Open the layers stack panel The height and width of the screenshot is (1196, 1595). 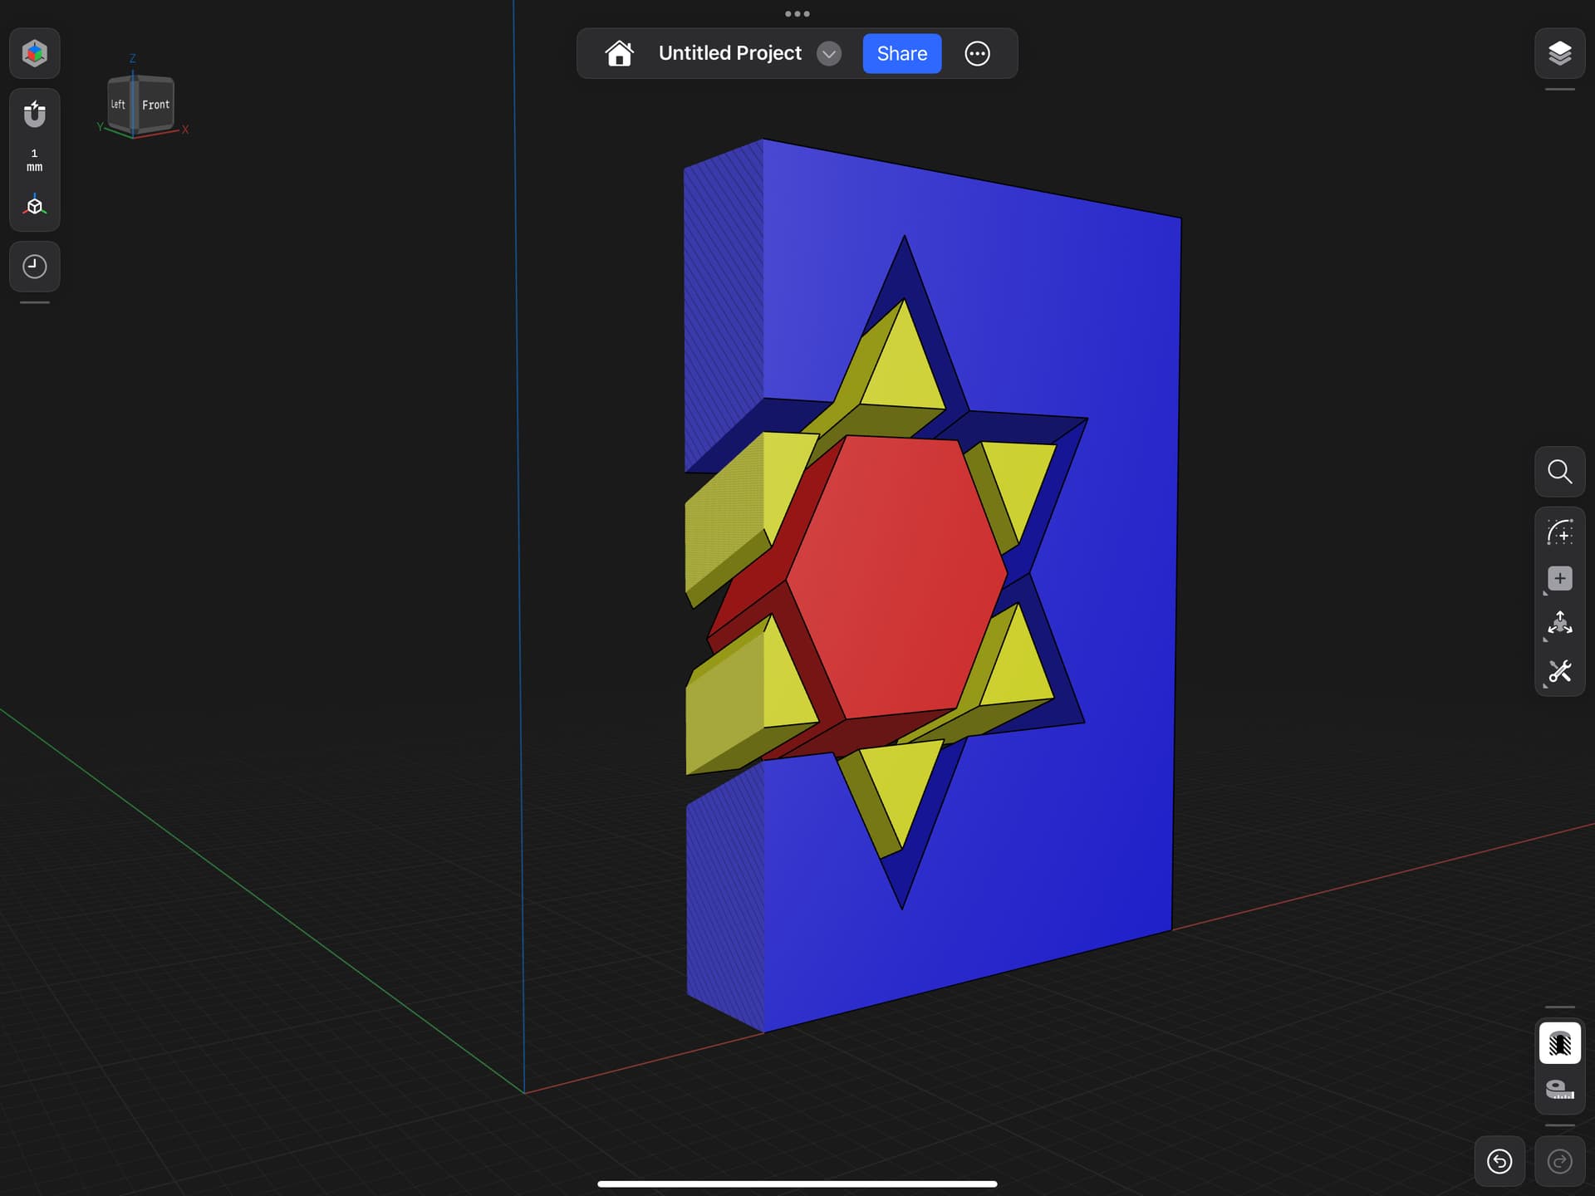coord(1559,53)
